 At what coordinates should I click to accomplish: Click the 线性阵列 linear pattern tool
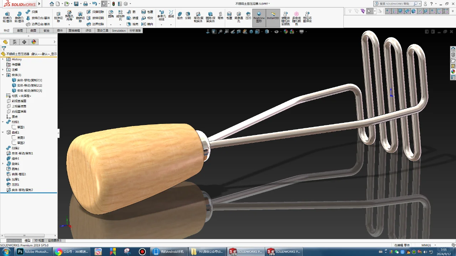(120, 15)
